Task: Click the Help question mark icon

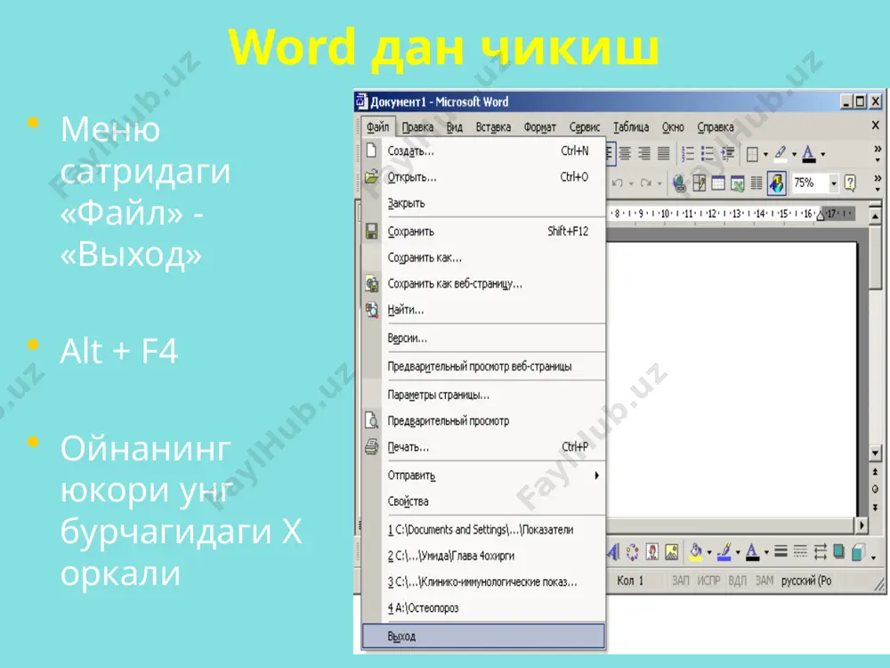Action: pyautogui.click(x=850, y=183)
